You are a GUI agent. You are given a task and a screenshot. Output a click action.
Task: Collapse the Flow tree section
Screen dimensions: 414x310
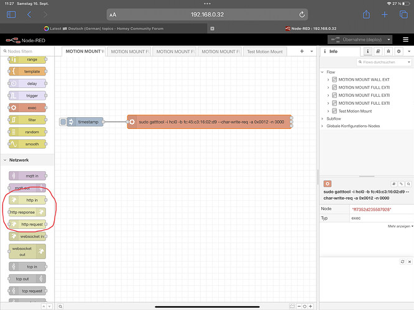[322, 72]
